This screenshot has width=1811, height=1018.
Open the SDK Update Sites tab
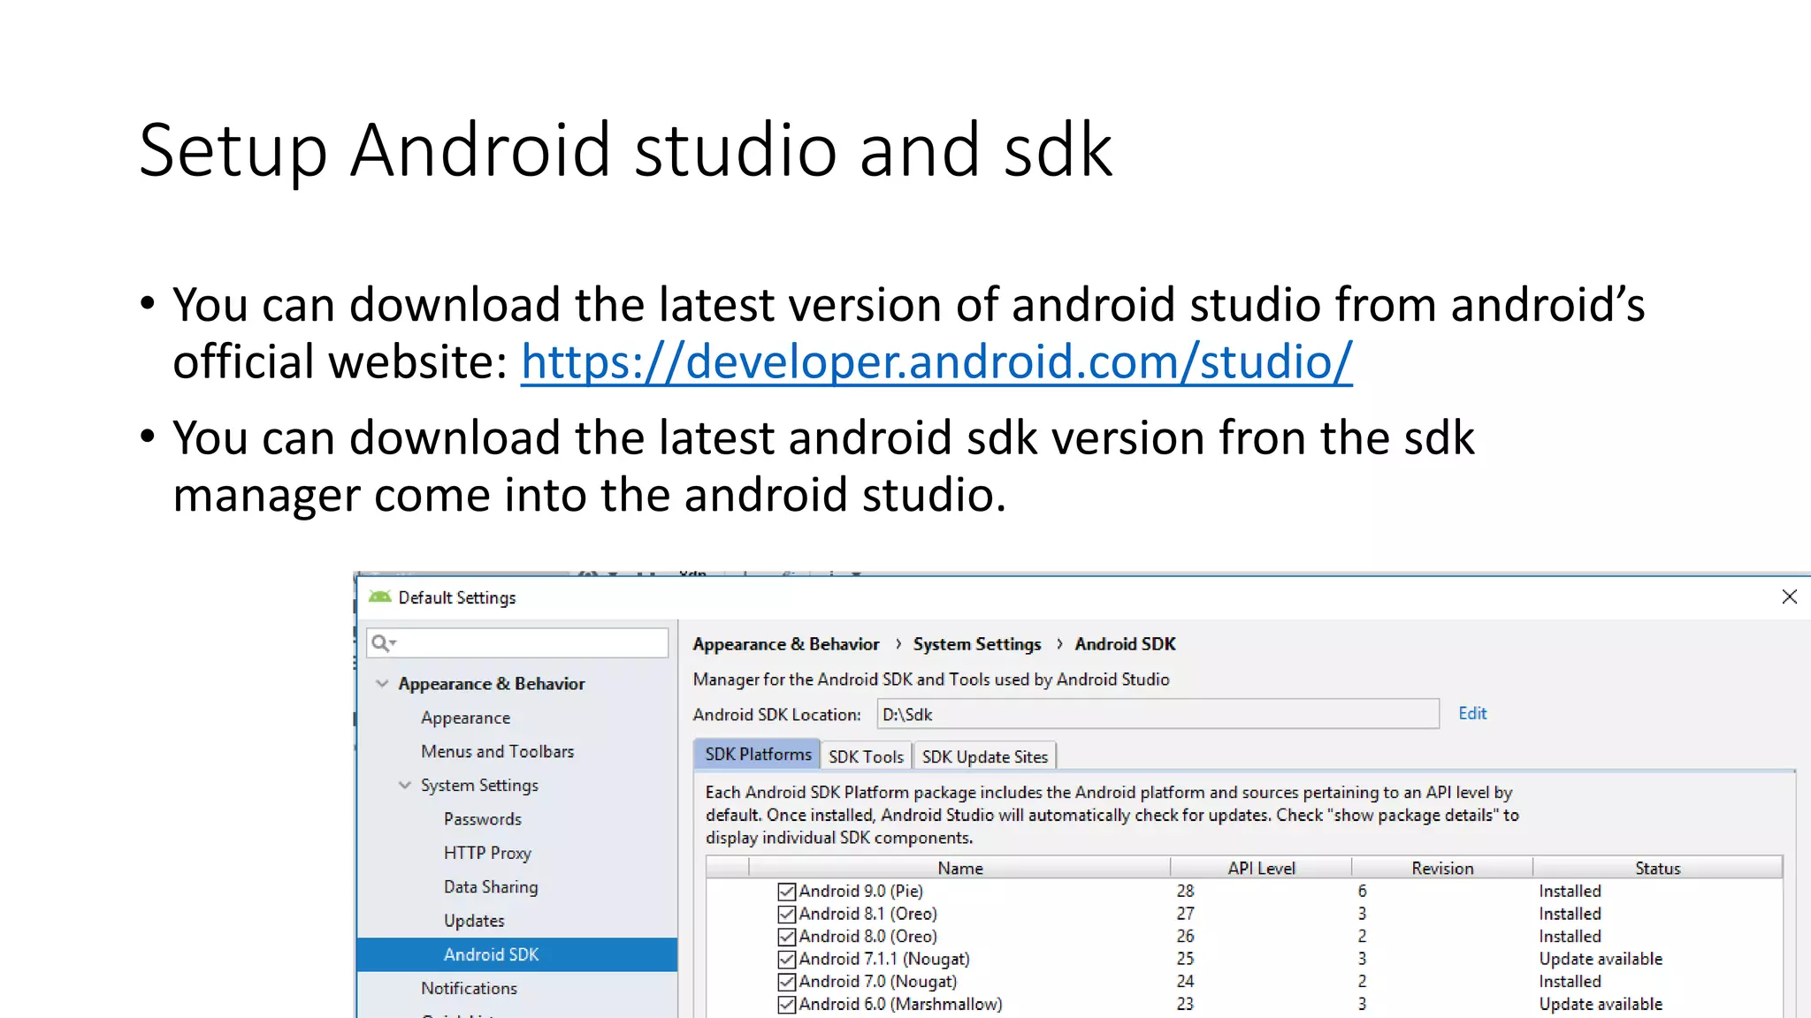pyautogui.click(x=984, y=757)
